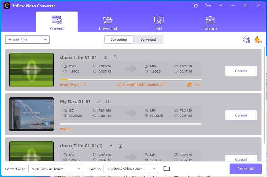Rename My Disc_01_01 with the pencil icon
Viewport: 267px width, 177px height.
tap(99, 101)
